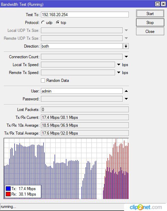Click the Direction field showing both
Image resolution: width=167 pixels, height=211 pixels.
(x=82, y=46)
